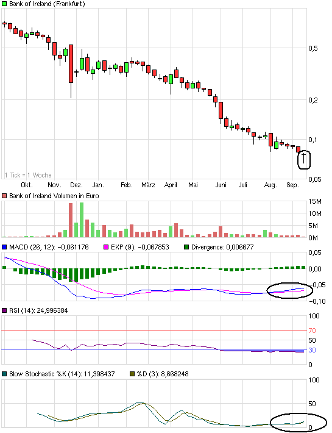Click the red 70 RSI level label
The height and width of the screenshot is (433, 332).
[312, 331]
